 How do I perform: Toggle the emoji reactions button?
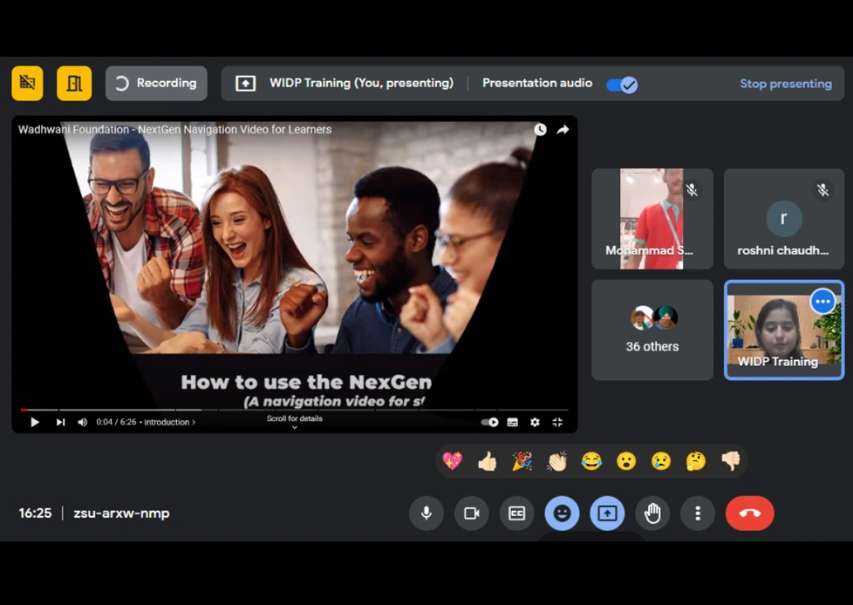[x=562, y=513]
